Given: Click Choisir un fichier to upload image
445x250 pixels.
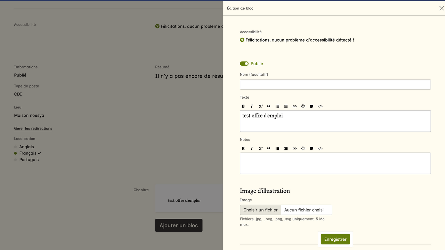Looking at the screenshot, I should 260,210.
